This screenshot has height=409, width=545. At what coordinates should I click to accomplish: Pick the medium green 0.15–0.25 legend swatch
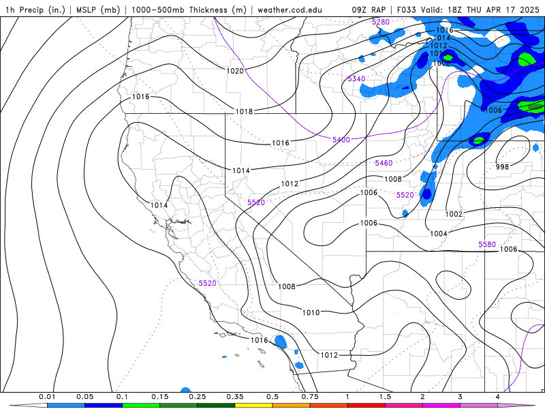pyautogui.click(x=178, y=406)
